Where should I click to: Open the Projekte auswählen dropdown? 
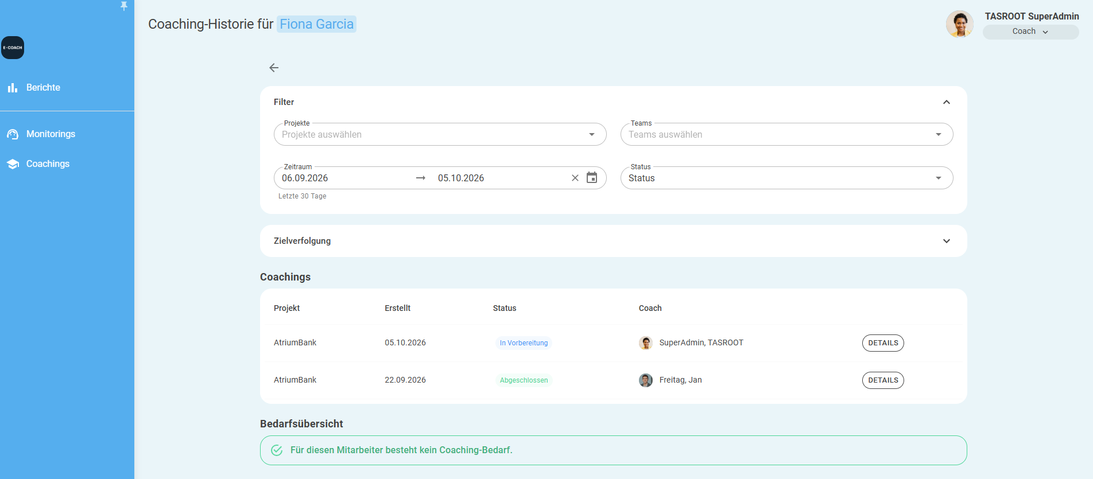(x=440, y=134)
